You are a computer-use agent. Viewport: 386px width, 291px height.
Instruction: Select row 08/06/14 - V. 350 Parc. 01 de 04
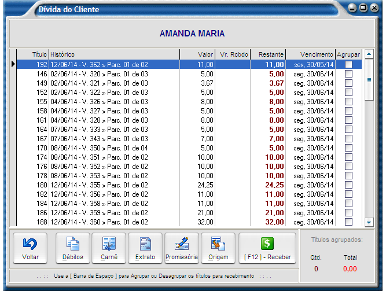(189, 148)
